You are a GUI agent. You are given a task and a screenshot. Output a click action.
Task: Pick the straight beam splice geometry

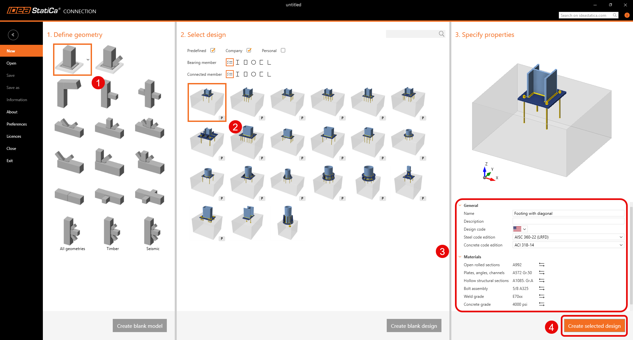[x=69, y=196]
